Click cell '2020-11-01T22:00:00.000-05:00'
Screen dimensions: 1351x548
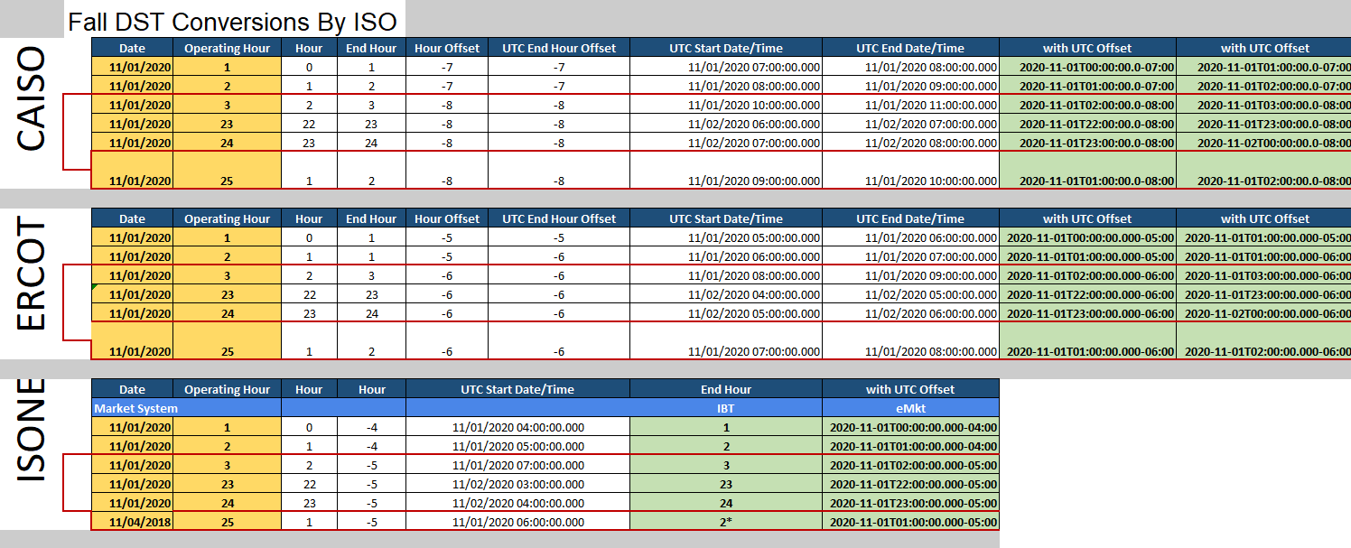[910, 484]
